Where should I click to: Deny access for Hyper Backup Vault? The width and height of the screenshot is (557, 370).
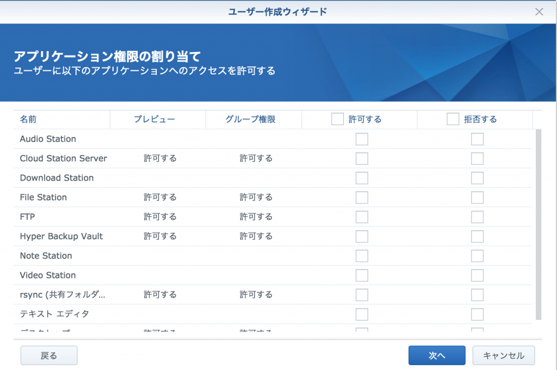click(477, 236)
